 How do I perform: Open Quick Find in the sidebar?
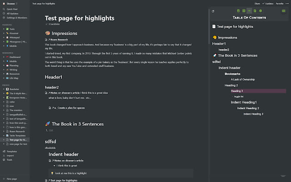pyautogui.click(x=13, y=9)
